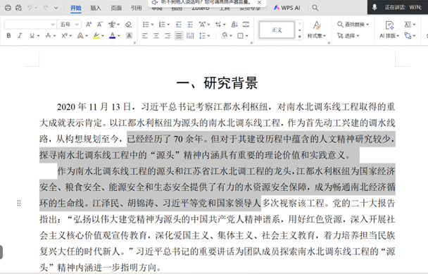Expand quick access toolbar customization chevron
Screen dimensions: 428x274
click(56, 8)
